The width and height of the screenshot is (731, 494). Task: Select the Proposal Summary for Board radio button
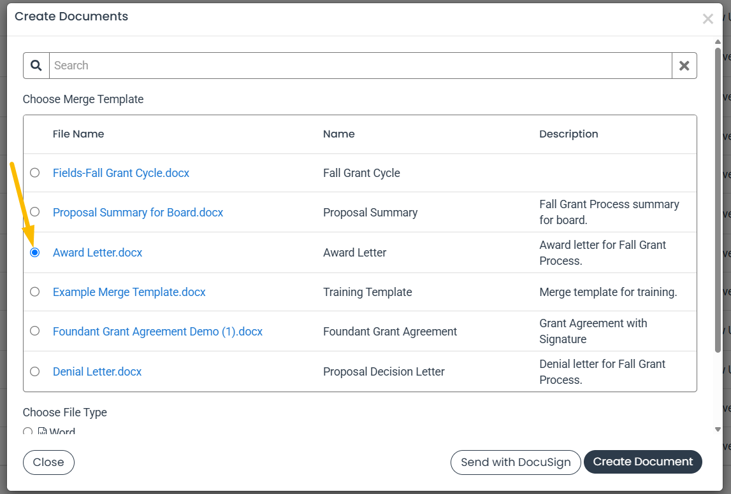(35, 212)
